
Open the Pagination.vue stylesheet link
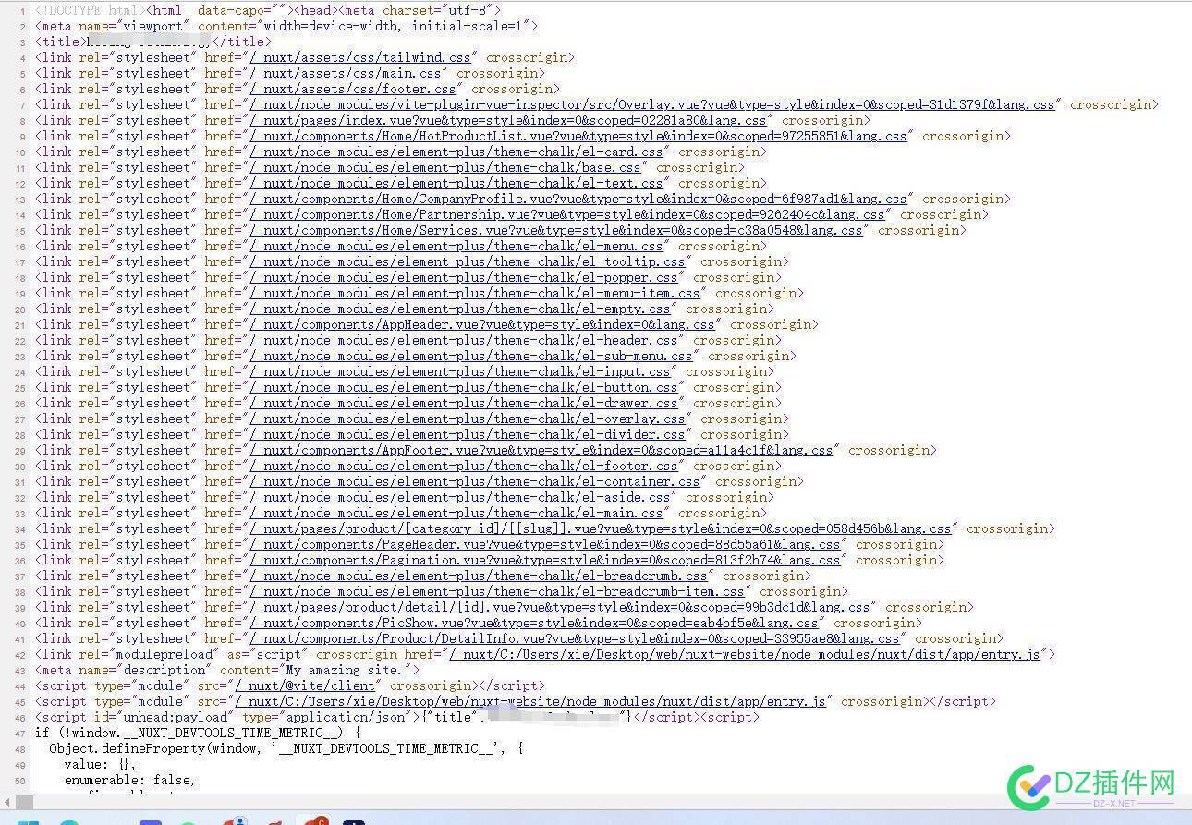click(545, 560)
